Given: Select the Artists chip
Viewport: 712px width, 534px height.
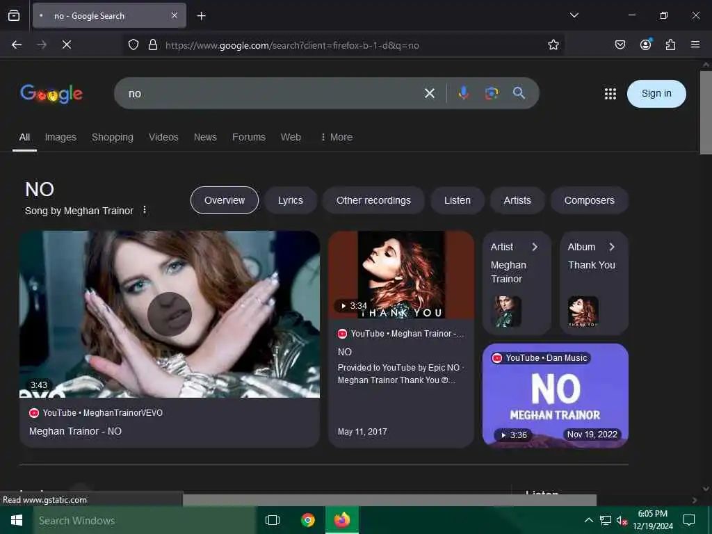Looking at the screenshot, I should click(x=517, y=200).
